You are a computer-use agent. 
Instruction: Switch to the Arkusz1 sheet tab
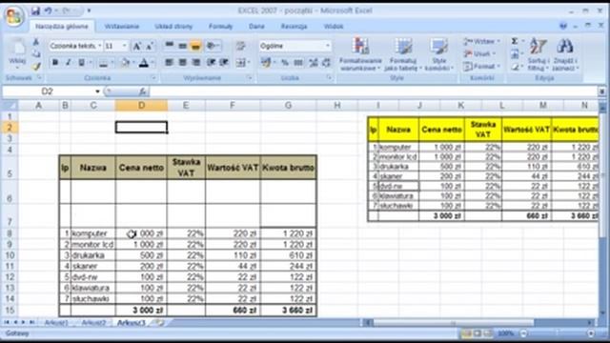click(56, 323)
